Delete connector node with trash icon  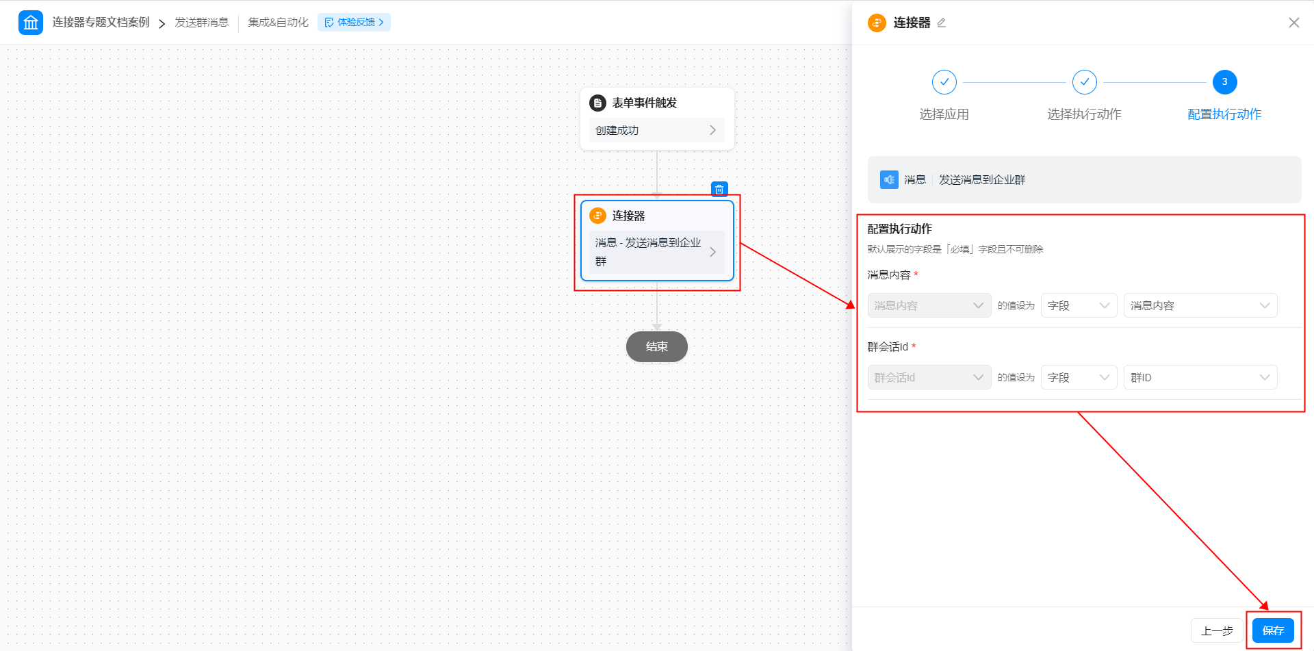pos(719,189)
